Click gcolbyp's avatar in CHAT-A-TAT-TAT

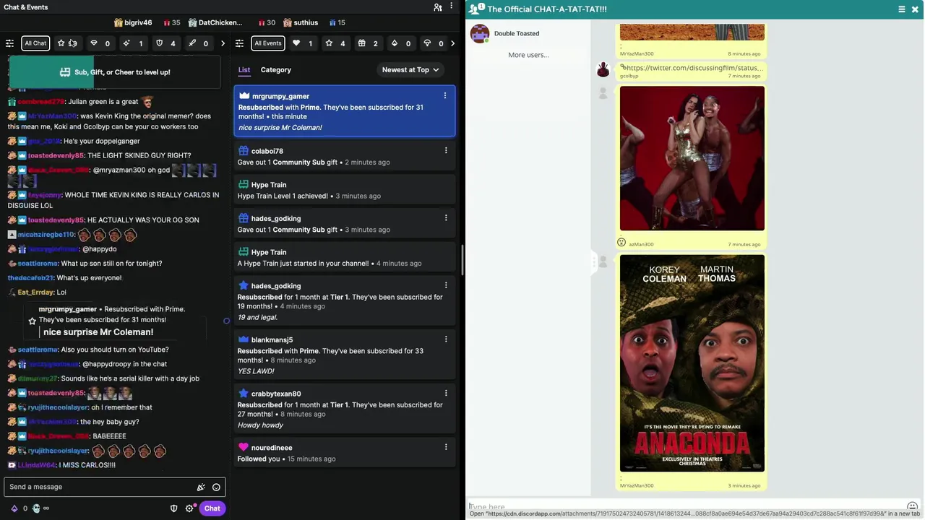(603, 70)
